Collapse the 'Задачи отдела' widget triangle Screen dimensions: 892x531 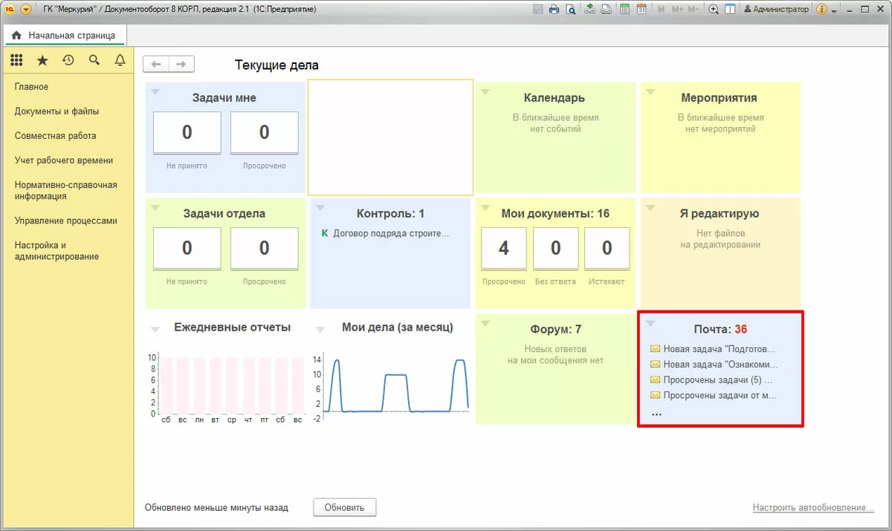(155, 208)
